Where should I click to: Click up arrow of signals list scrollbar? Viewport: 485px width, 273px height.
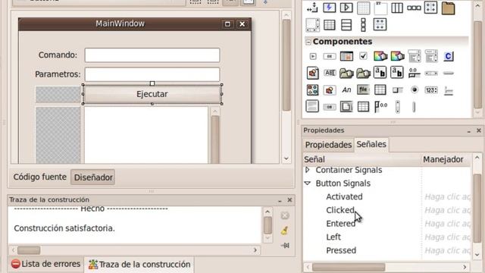477,158
